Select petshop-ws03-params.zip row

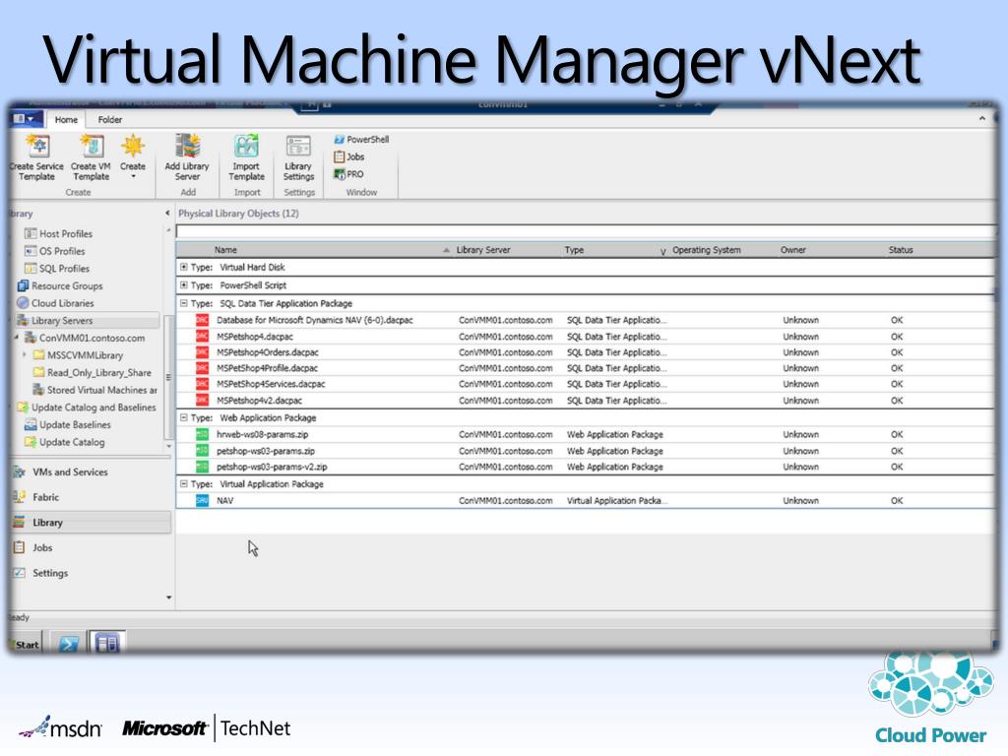click(585, 451)
